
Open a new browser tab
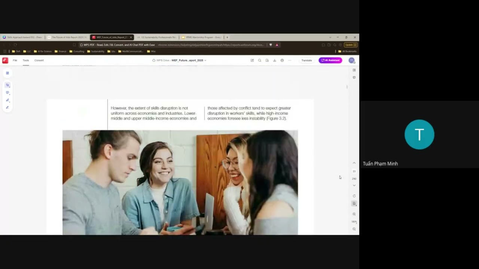(x=227, y=37)
